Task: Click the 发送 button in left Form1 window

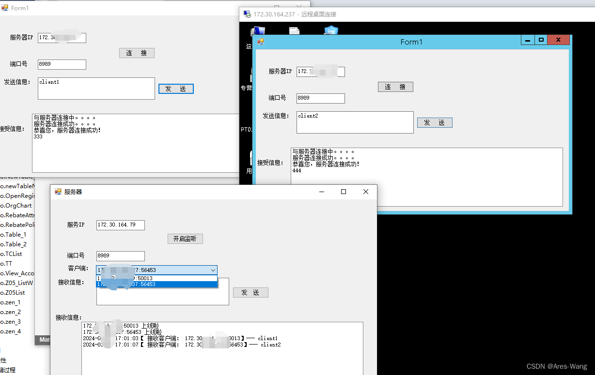Action: pyautogui.click(x=176, y=89)
